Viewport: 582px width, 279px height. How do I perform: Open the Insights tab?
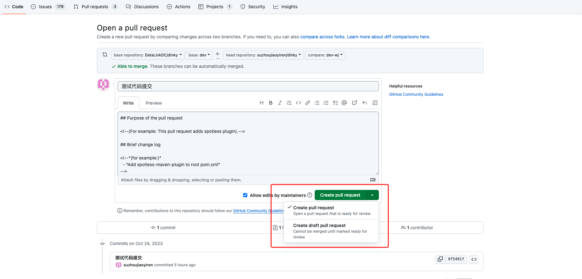click(285, 7)
